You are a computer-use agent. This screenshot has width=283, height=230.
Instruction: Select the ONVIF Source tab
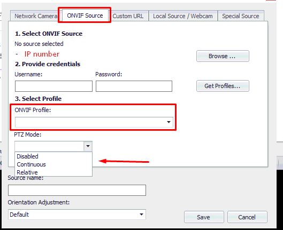click(x=85, y=15)
